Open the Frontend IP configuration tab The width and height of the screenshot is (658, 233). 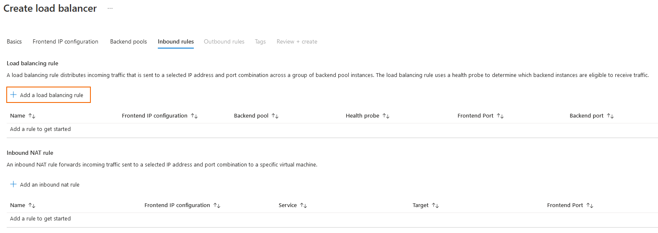tap(65, 42)
